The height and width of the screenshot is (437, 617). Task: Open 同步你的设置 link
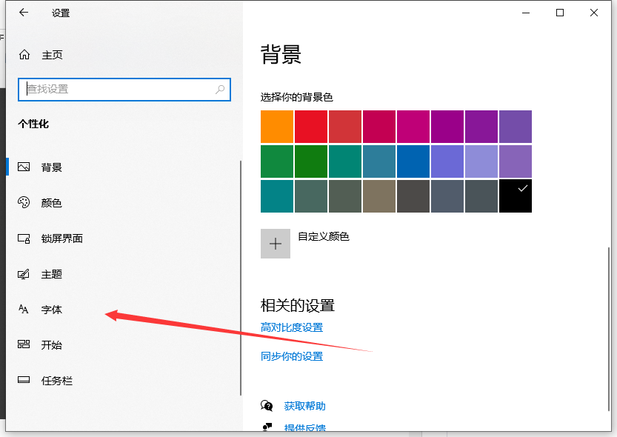point(292,356)
